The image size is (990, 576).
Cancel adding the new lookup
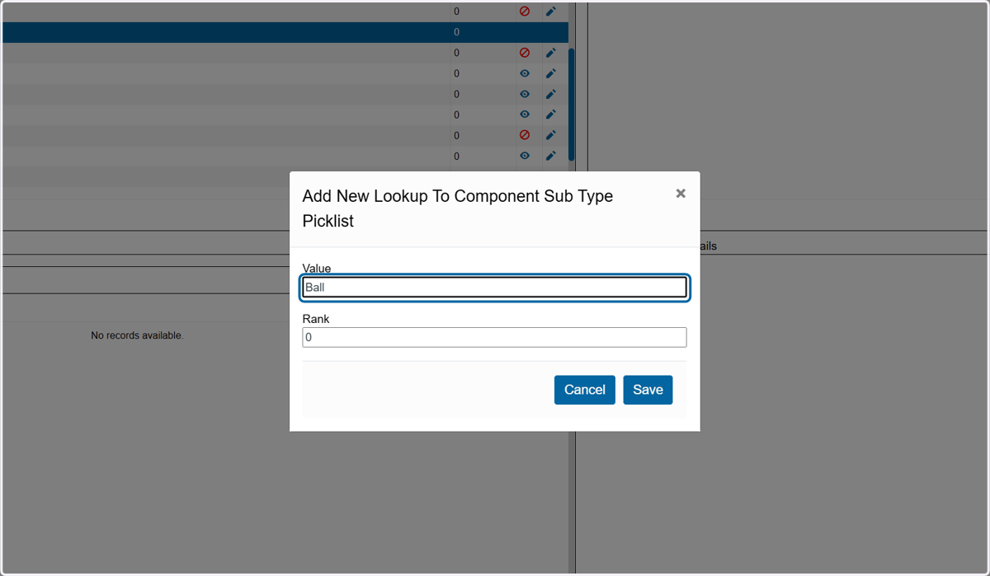pyautogui.click(x=585, y=390)
